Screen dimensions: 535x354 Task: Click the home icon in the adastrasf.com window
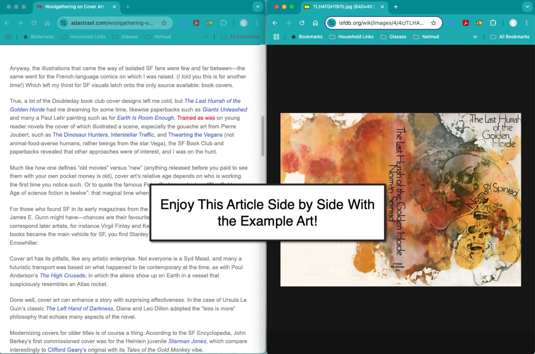tap(47, 23)
